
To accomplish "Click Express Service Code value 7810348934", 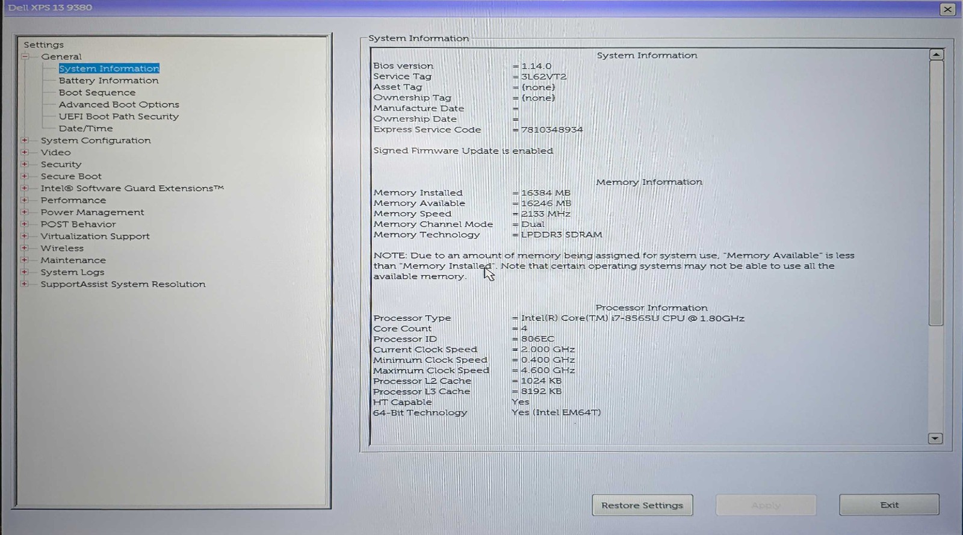I will tap(552, 130).
